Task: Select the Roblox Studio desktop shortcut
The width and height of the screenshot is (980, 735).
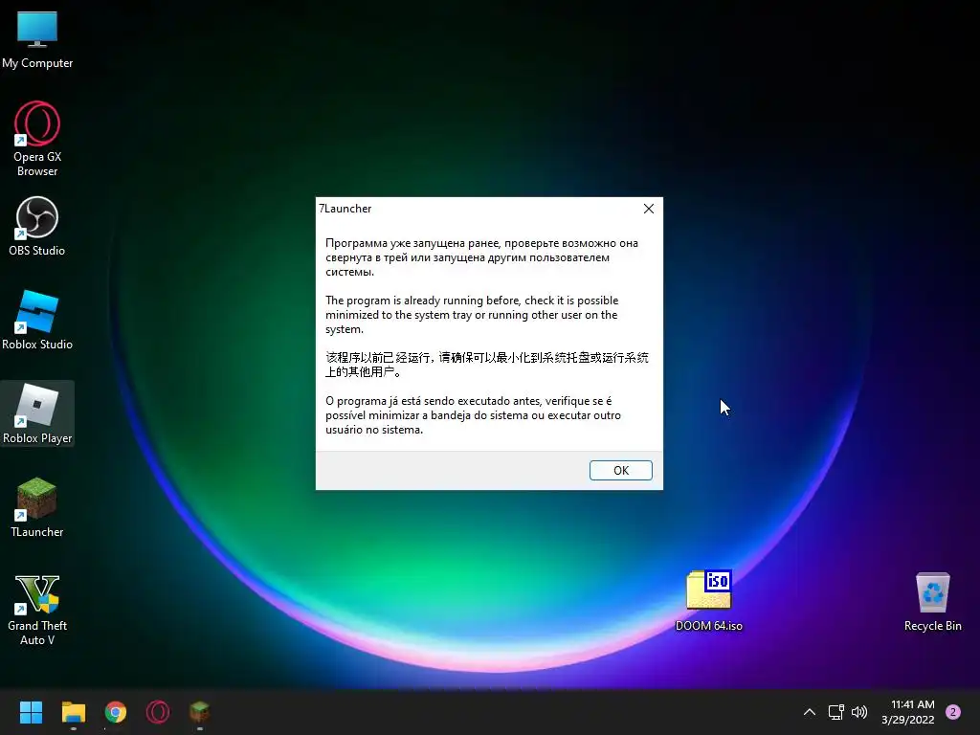Action: [x=37, y=320]
